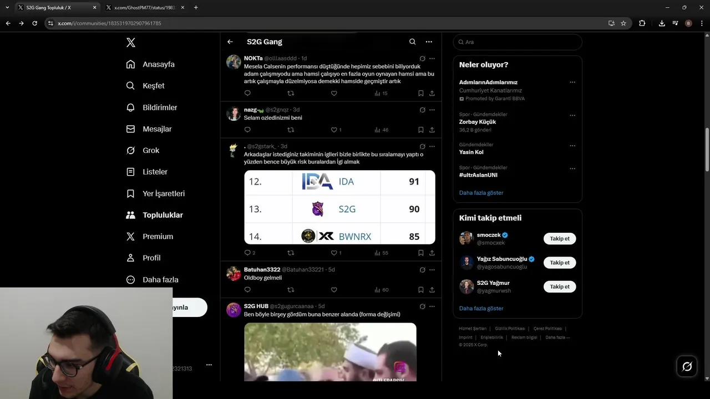
Task: Repost NOKTa's post
Action: click(291, 93)
